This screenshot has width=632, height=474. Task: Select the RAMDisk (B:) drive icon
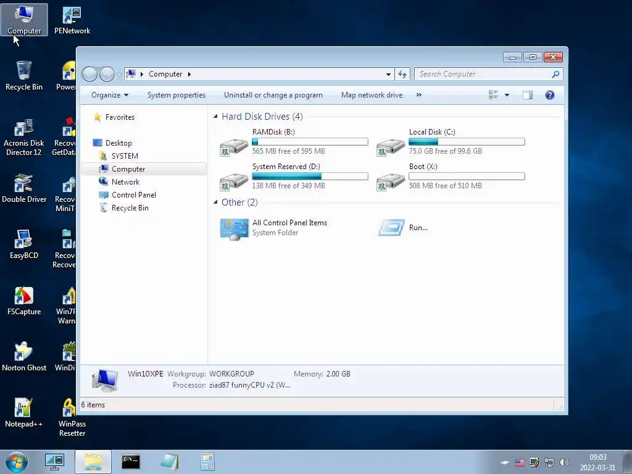pos(234,147)
